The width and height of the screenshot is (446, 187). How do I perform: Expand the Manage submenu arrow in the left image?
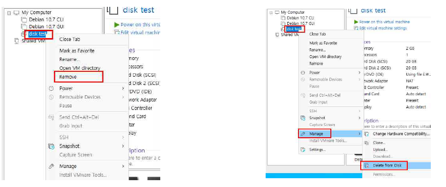[123, 166]
